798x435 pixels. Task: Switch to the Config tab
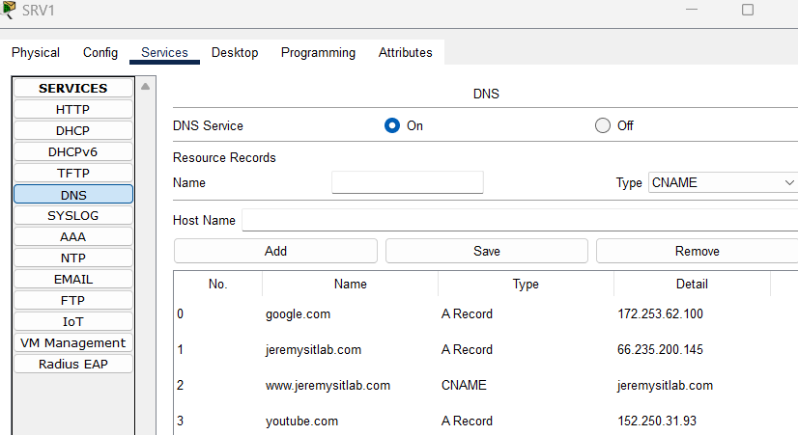click(x=100, y=53)
